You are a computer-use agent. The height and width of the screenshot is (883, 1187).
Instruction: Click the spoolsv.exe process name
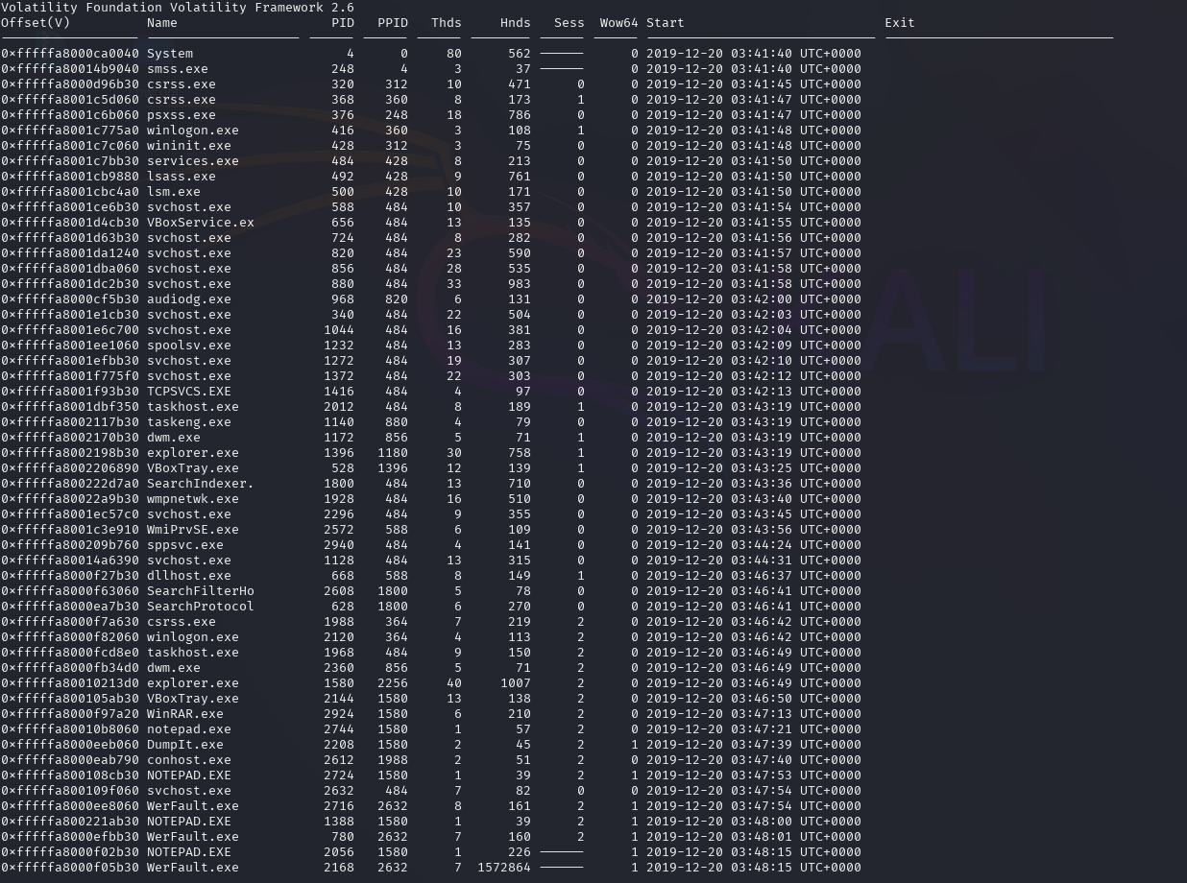pyautogui.click(x=188, y=346)
